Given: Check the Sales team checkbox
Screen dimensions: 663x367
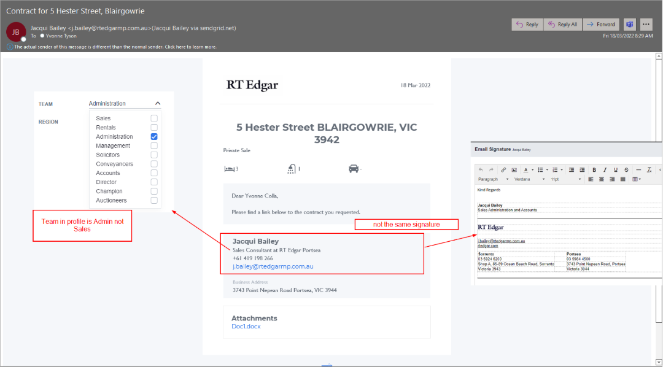Looking at the screenshot, I should [154, 118].
